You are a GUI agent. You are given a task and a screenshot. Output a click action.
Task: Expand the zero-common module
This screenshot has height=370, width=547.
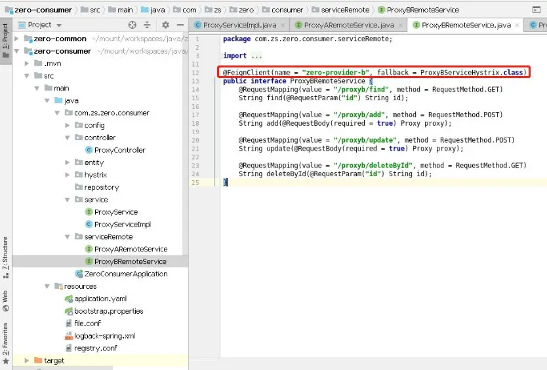point(16,39)
